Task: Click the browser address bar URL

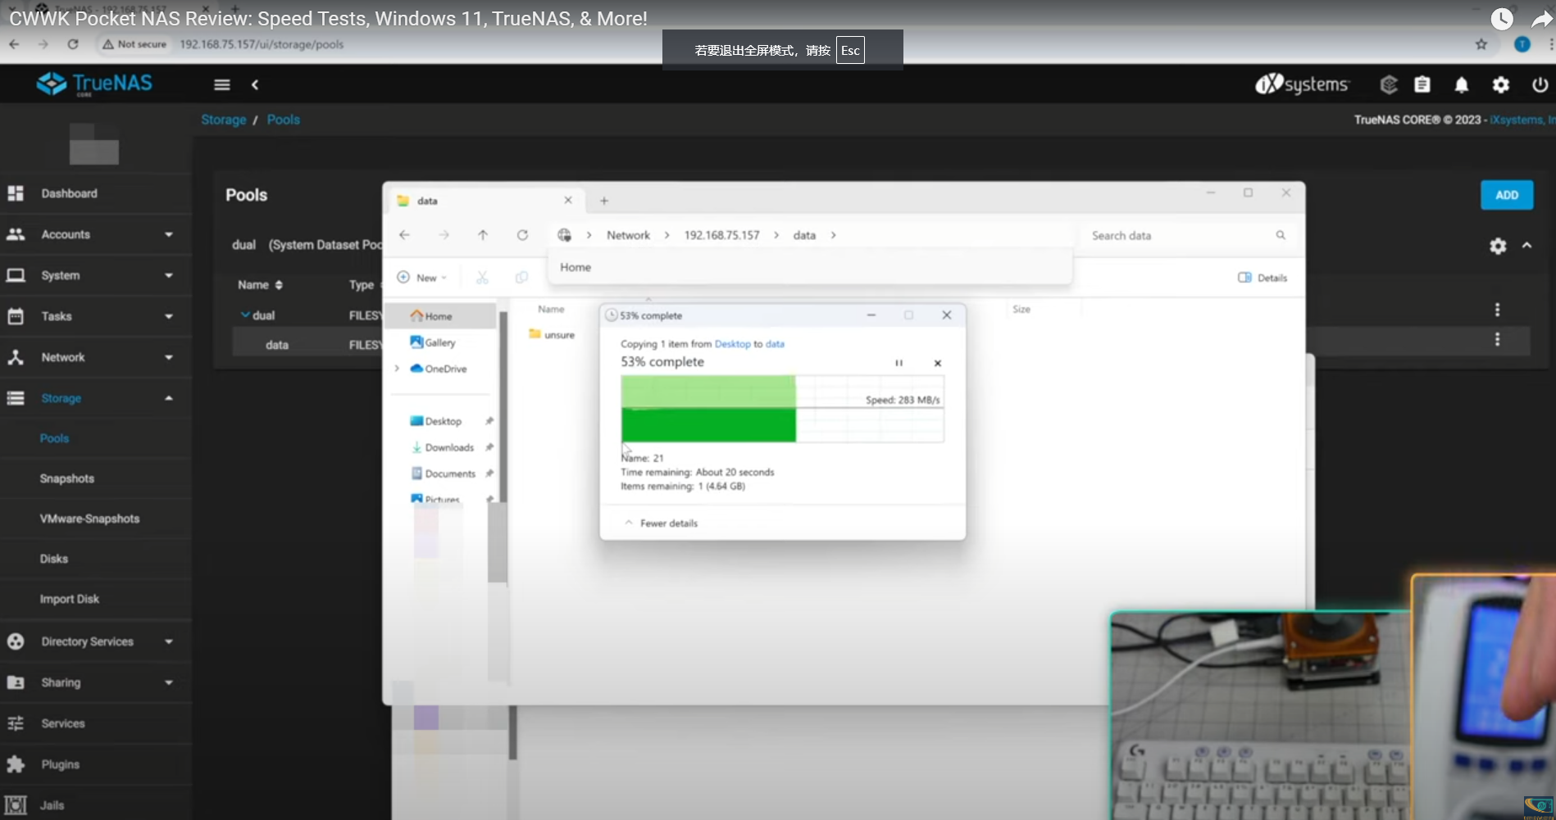Action: [262, 44]
